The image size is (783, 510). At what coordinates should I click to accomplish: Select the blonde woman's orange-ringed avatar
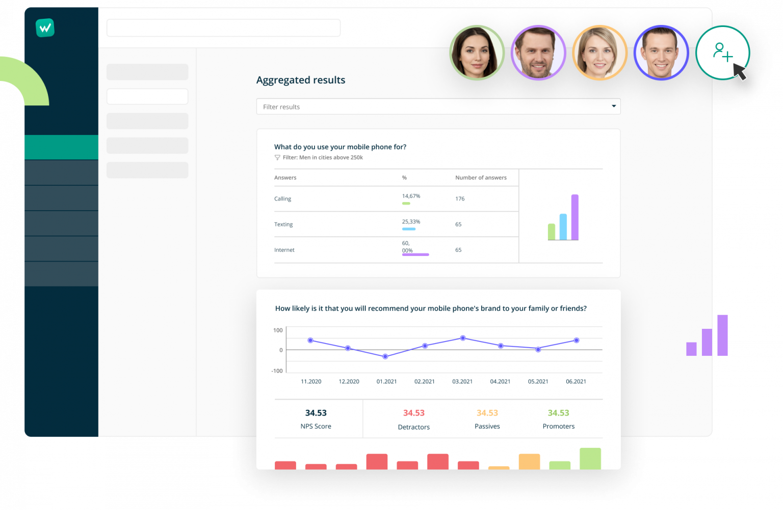click(x=599, y=53)
